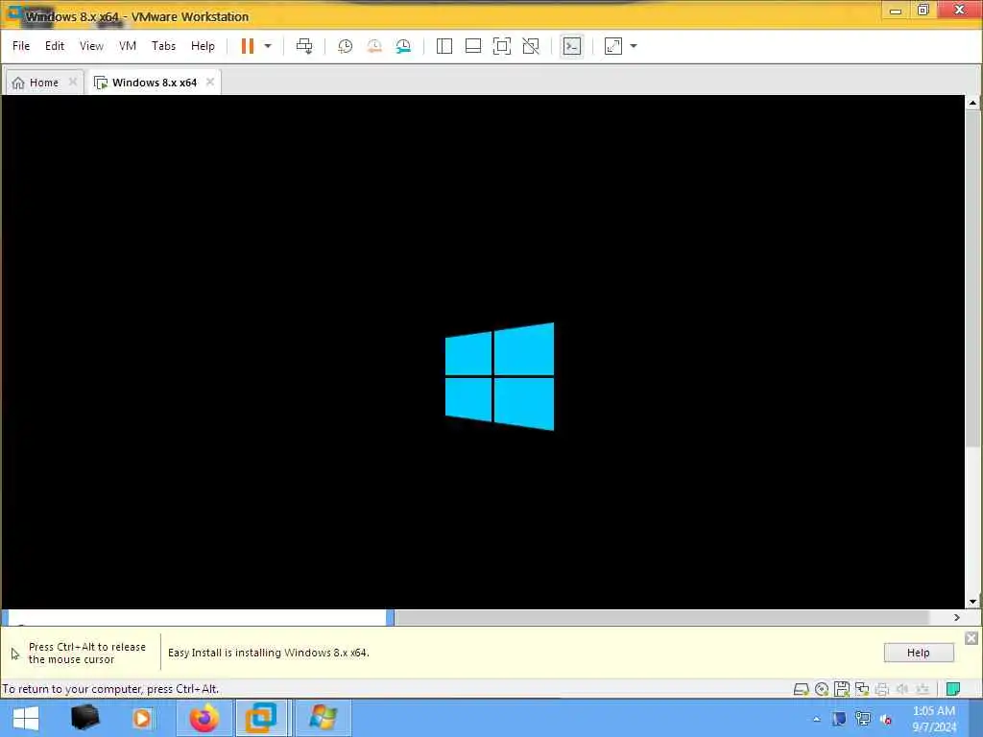Click the USB controller status icon

[923, 689]
